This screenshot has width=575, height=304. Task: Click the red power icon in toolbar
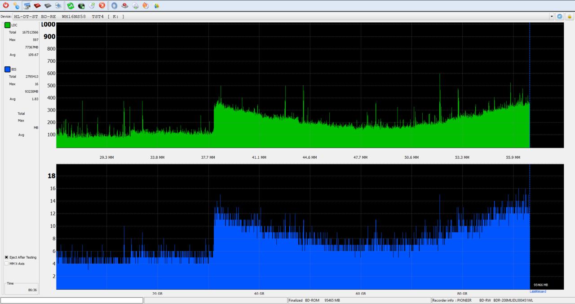click(x=6, y=6)
